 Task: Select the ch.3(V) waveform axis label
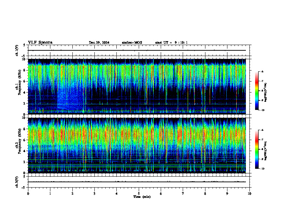17,182
